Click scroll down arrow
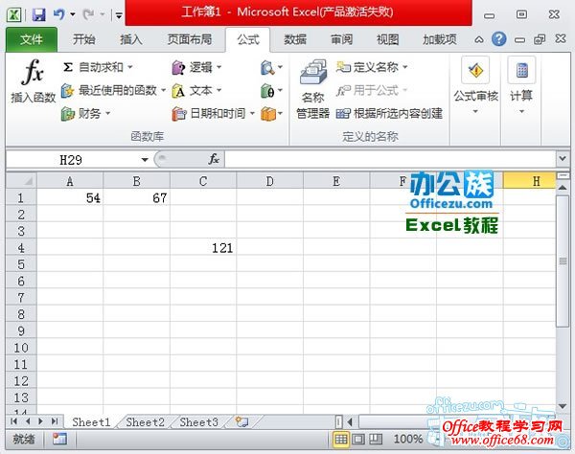Screen dimensions: 575x454 (563, 406)
